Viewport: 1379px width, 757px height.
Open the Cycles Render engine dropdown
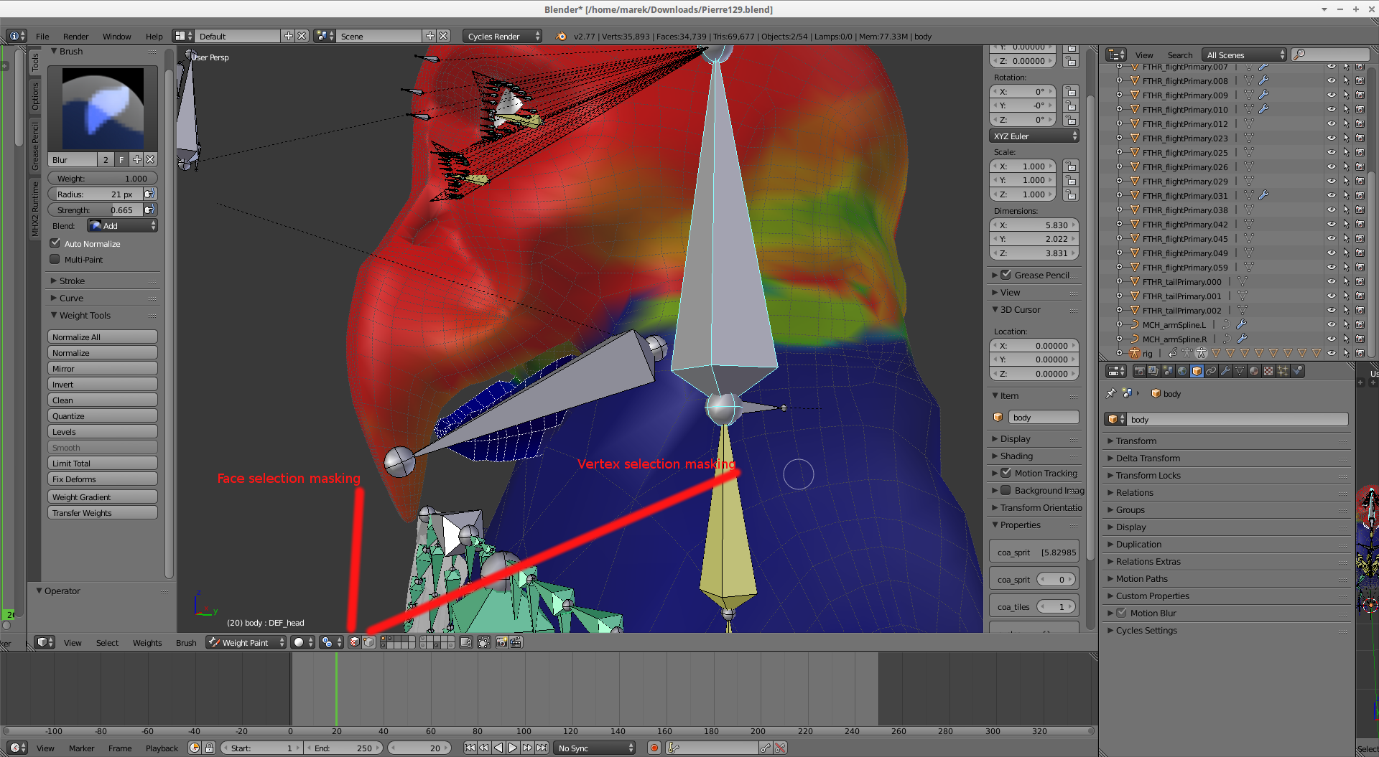pos(502,36)
